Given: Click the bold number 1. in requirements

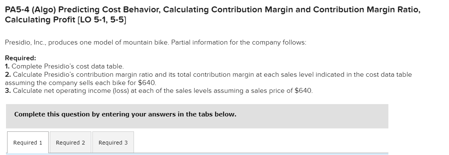Looking at the screenshot, I should (x=7, y=66).
